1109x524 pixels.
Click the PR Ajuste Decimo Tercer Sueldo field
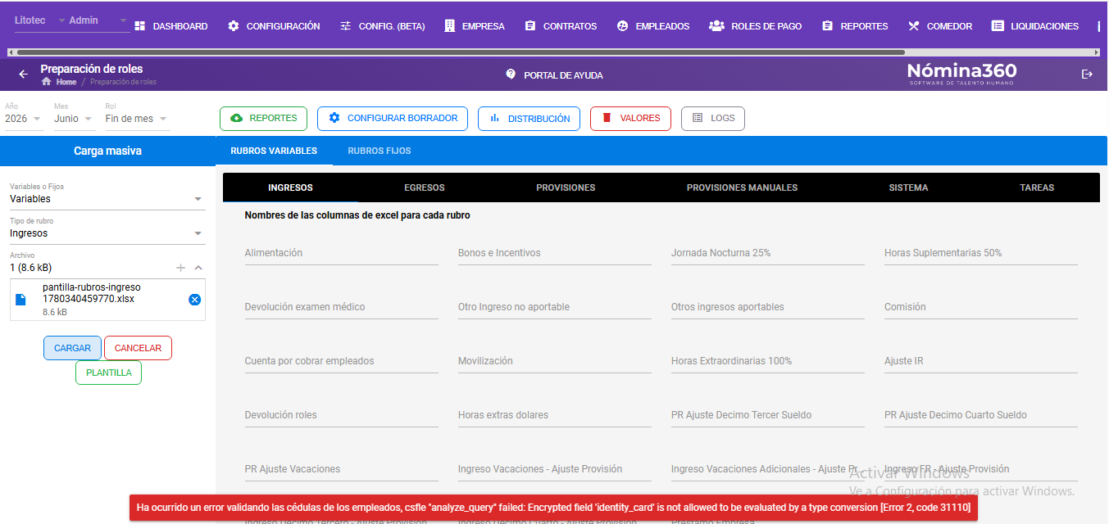pos(767,415)
